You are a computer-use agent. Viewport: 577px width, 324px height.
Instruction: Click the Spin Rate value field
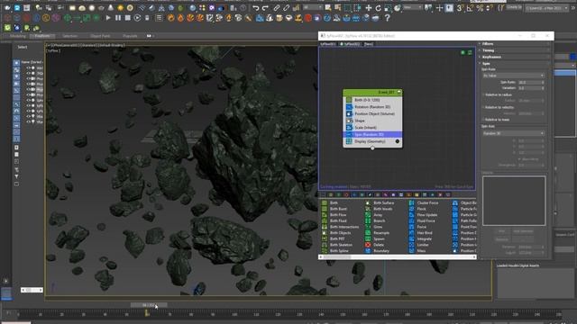tap(530, 82)
